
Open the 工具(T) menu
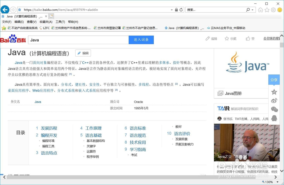(x=60, y=22)
